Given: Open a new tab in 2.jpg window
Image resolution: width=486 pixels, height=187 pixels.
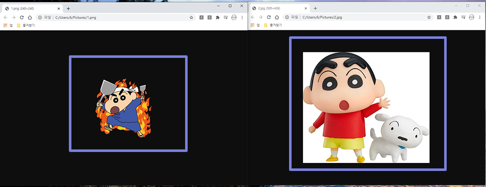Looking at the screenshot, I should tap(315, 8).
